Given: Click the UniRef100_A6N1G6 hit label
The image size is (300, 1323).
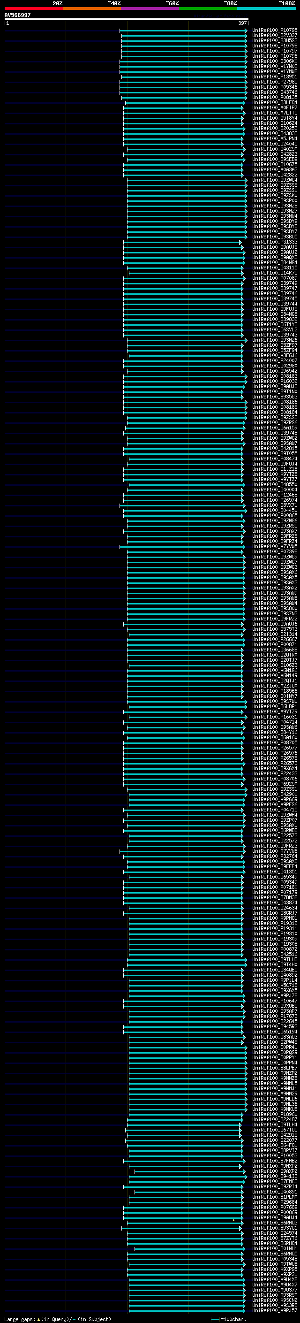Looking at the screenshot, I should coord(275,670).
